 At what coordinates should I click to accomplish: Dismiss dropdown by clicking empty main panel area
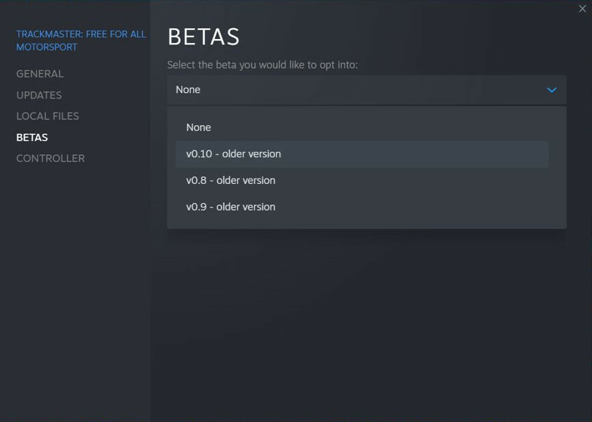tap(369, 321)
